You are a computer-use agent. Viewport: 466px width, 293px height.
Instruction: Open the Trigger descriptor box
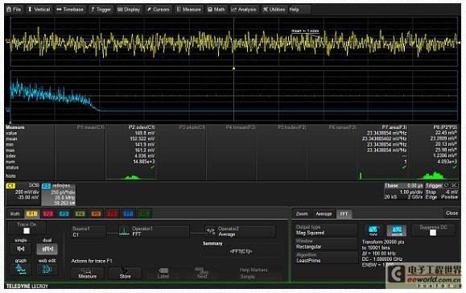(x=442, y=191)
